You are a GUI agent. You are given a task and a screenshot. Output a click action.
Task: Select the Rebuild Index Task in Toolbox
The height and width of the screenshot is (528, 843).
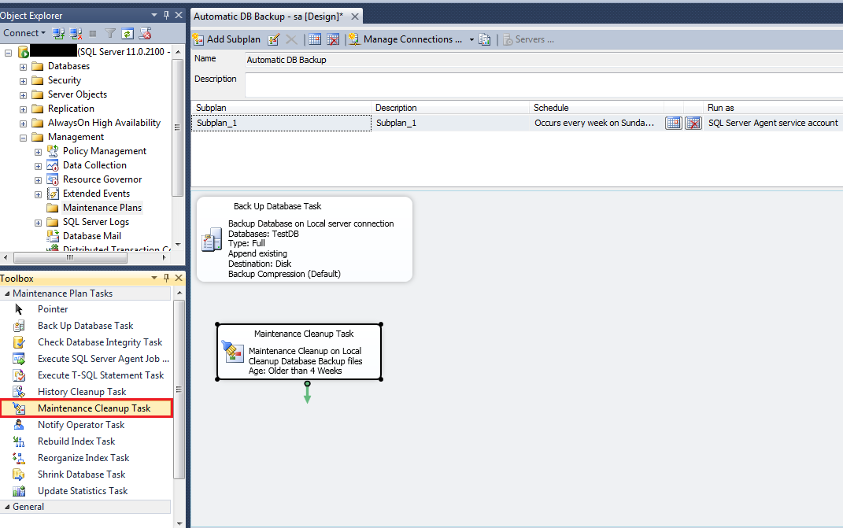(76, 441)
